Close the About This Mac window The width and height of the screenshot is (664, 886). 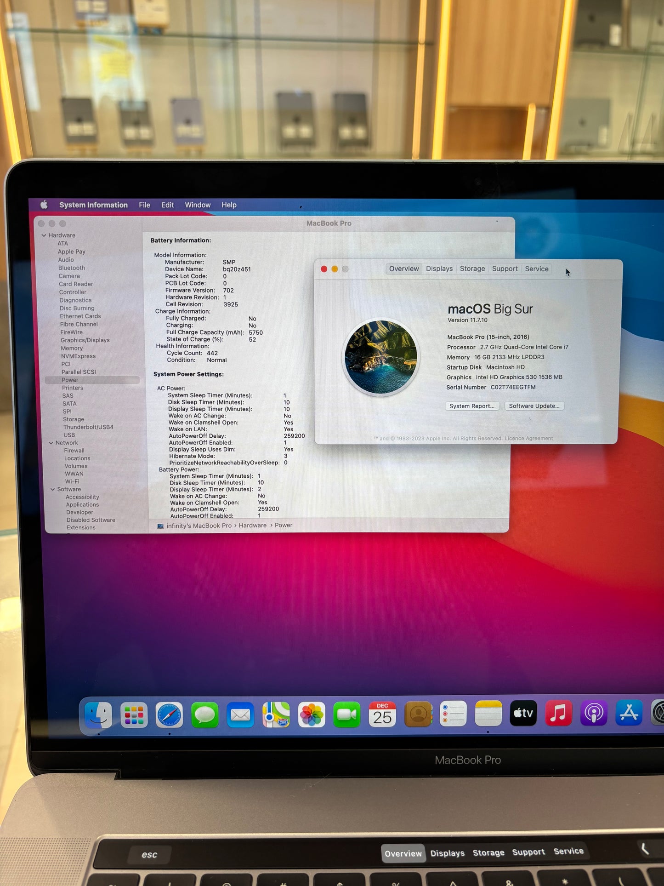coord(324,269)
